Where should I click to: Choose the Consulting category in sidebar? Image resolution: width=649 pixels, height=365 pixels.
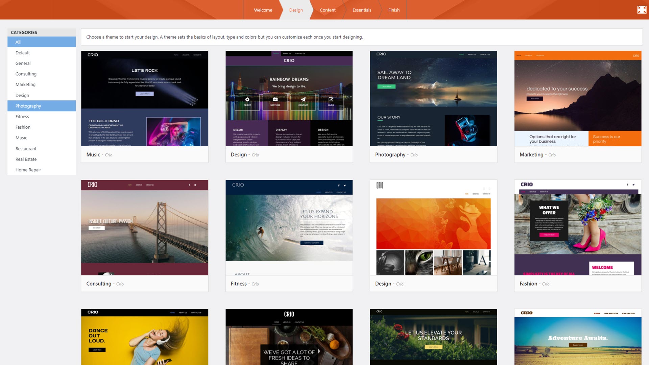pos(42,74)
